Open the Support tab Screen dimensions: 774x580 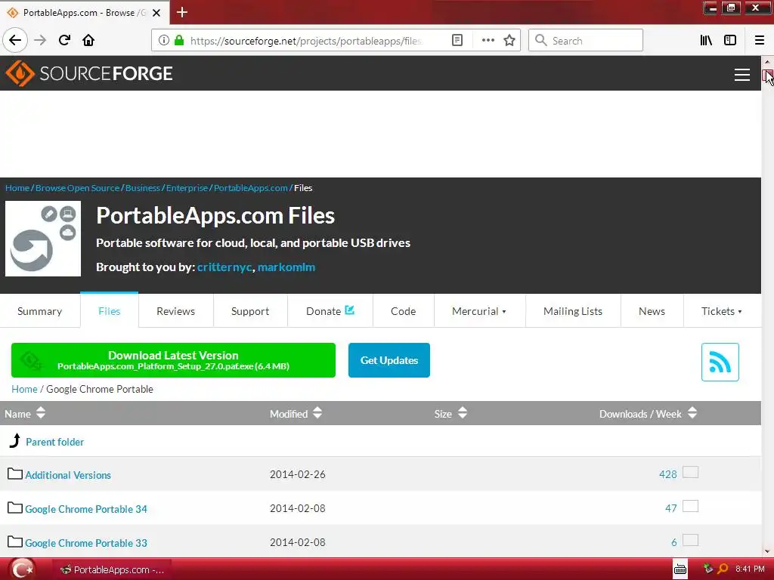(250, 311)
